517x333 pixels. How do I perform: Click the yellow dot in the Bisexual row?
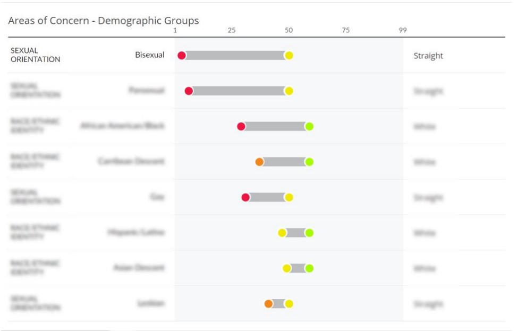click(289, 55)
